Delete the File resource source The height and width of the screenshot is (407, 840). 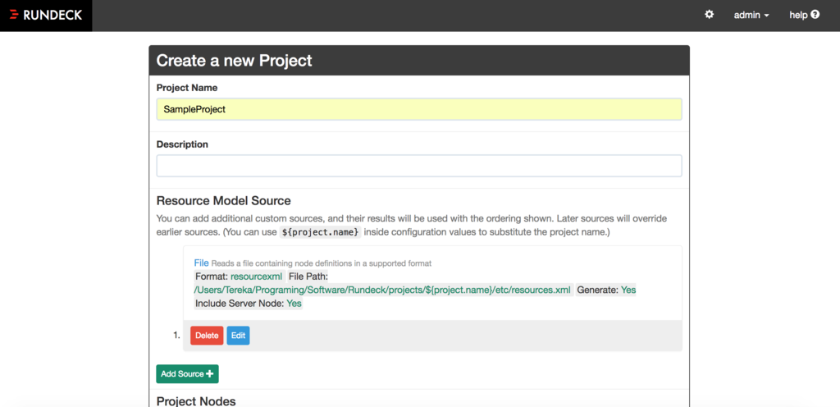[207, 336]
